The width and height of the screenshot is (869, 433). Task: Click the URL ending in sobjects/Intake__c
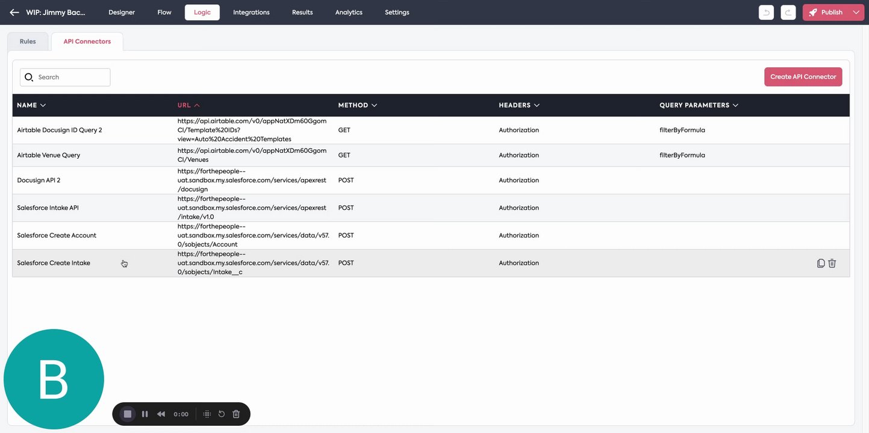[254, 263]
